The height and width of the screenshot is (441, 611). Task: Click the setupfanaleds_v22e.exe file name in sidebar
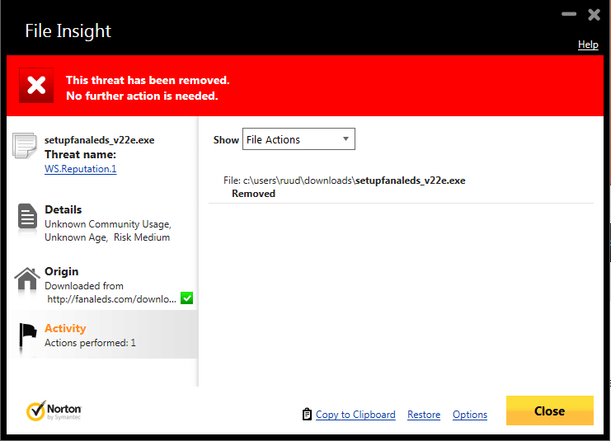tap(100, 140)
